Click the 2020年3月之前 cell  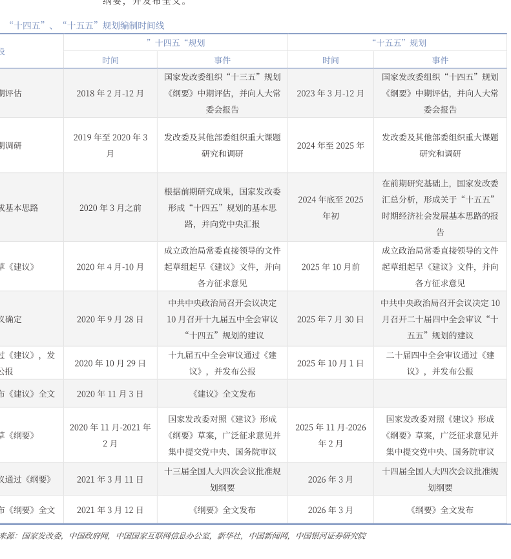pos(110,208)
